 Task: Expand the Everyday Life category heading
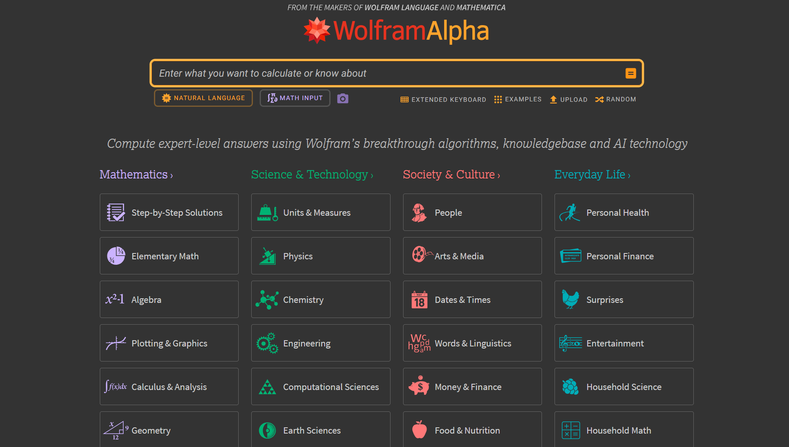(x=592, y=174)
